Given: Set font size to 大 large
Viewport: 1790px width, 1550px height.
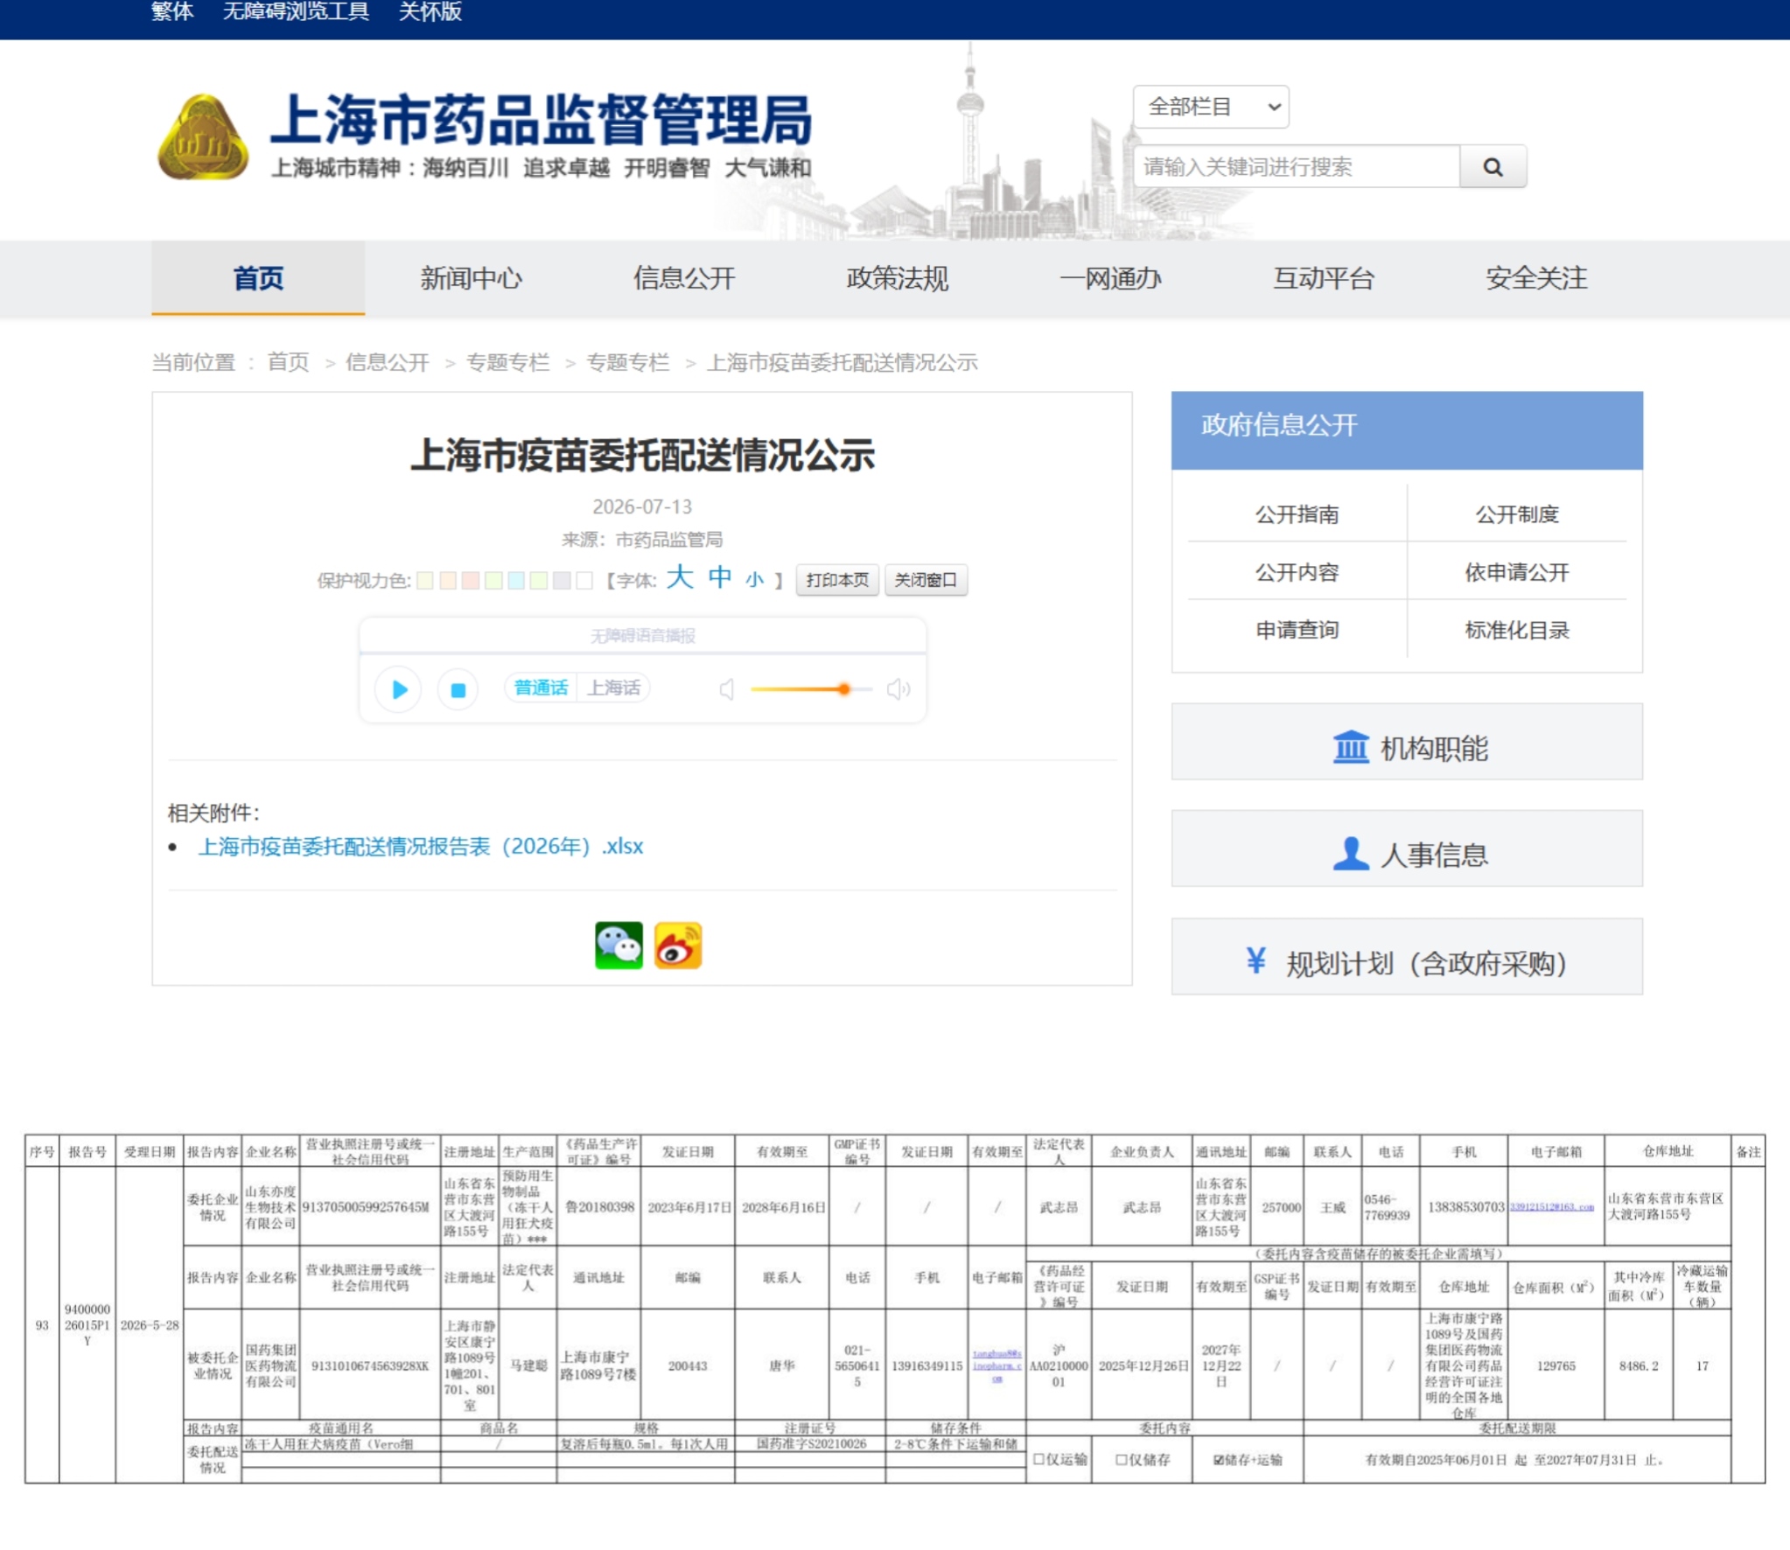Looking at the screenshot, I should click(680, 577).
